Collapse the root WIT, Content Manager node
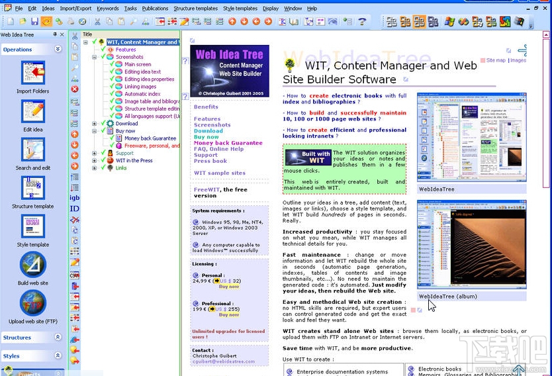Viewport: 552px width, 376px height. [85, 42]
